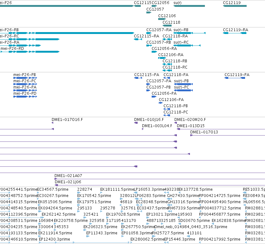Select DME1-021A07 insertion label

[68, 176]
